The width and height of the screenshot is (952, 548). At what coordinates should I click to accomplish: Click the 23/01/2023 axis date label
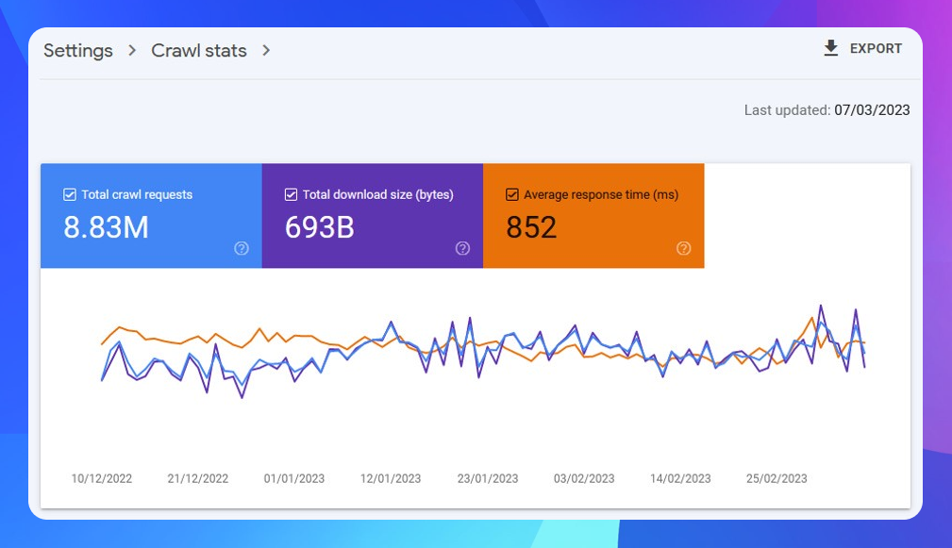(x=488, y=479)
